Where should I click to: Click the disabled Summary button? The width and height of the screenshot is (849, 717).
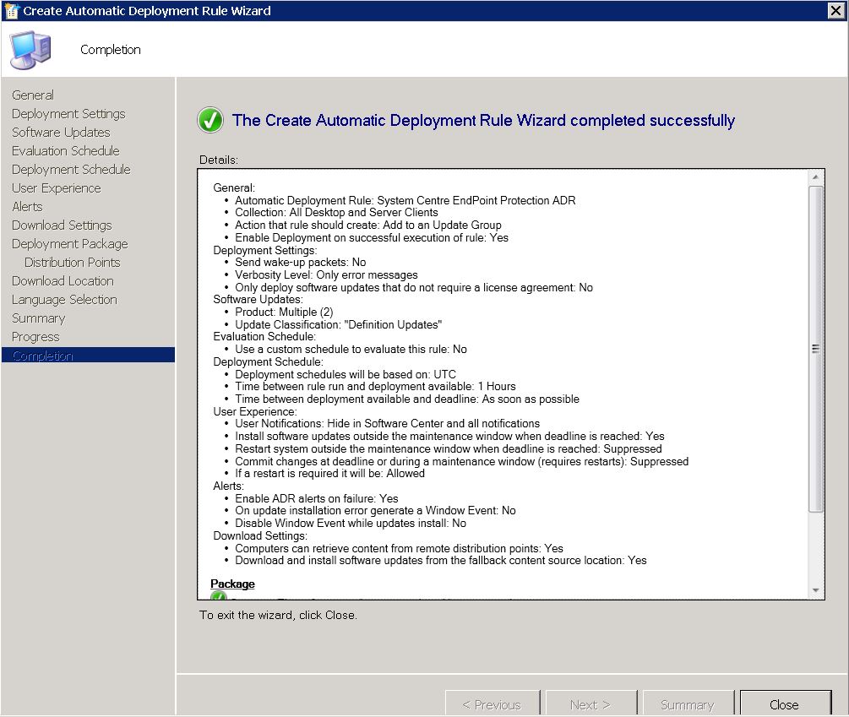[x=688, y=704]
